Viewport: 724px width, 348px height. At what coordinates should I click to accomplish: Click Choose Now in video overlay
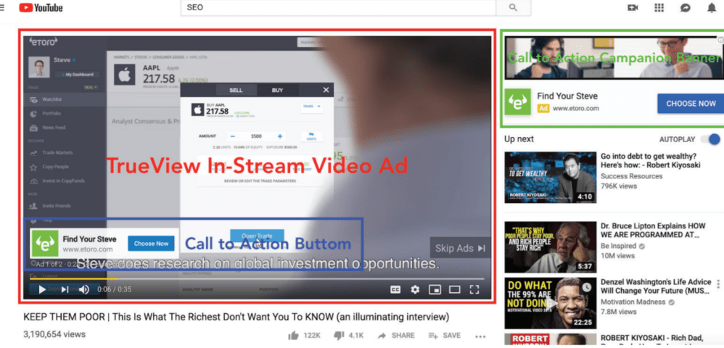(x=152, y=244)
